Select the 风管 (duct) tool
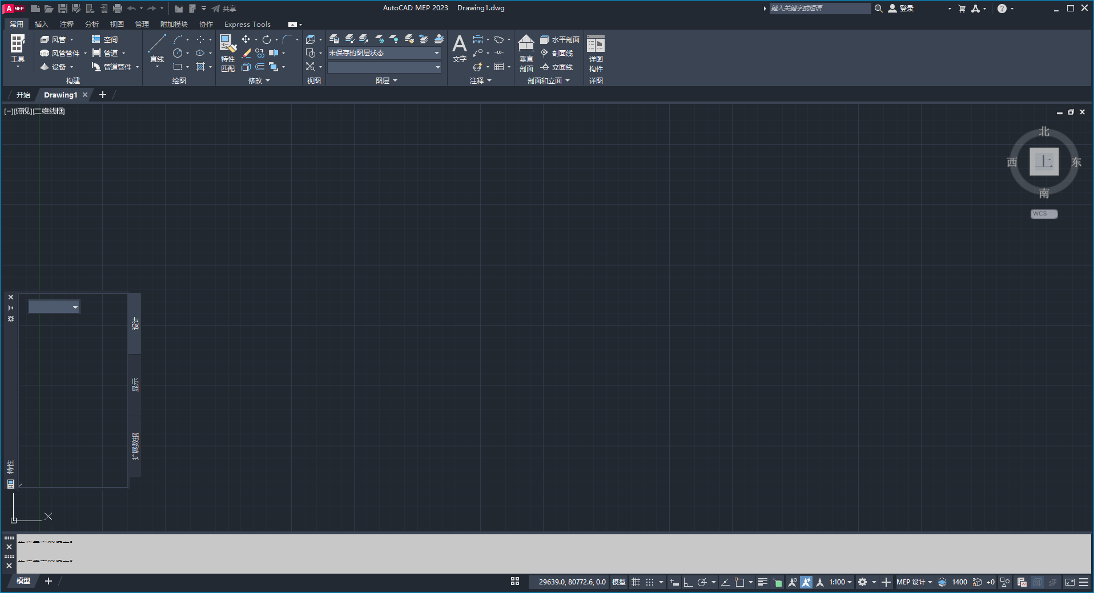The image size is (1094, 593). [x=54, y=39]
